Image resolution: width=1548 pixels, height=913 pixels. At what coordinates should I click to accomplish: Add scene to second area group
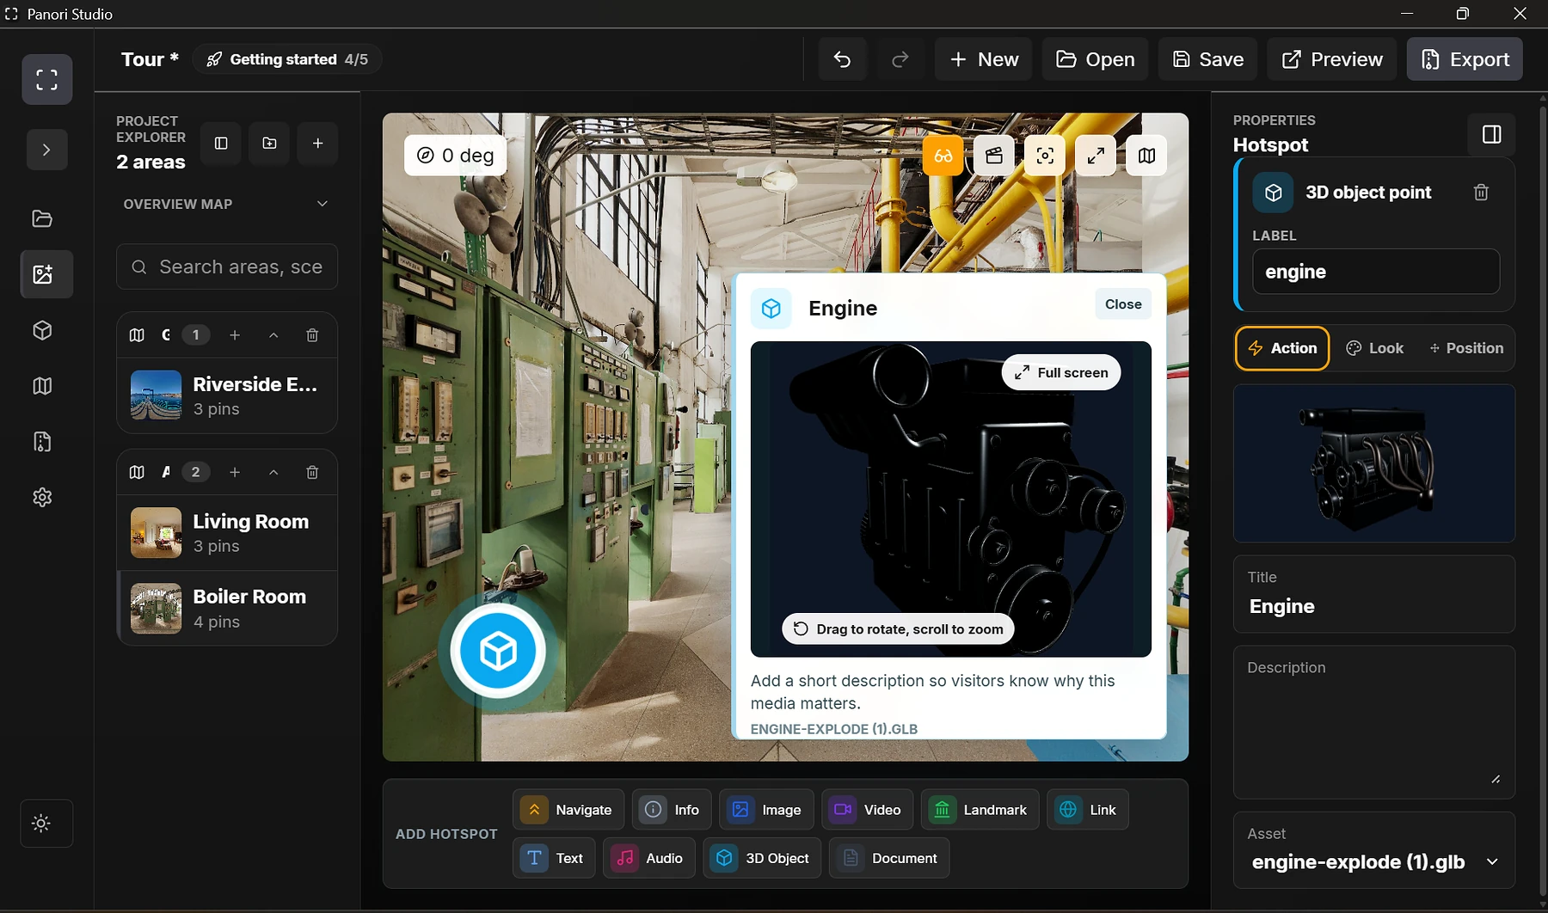[235, 472]
